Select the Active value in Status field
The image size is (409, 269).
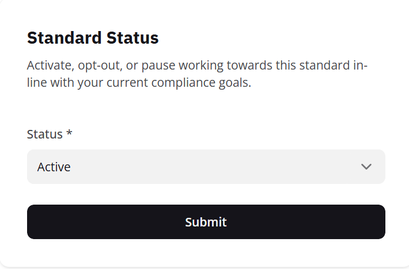[54, 167]
